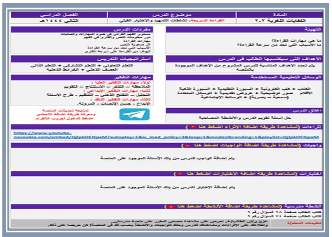Click the blue Telegram paper-plane icon
This screenshot has height=237, width=332.
[x=134, y=115]
